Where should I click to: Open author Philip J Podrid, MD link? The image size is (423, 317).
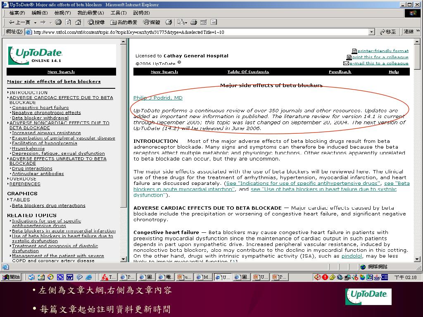tap(158, 98)
